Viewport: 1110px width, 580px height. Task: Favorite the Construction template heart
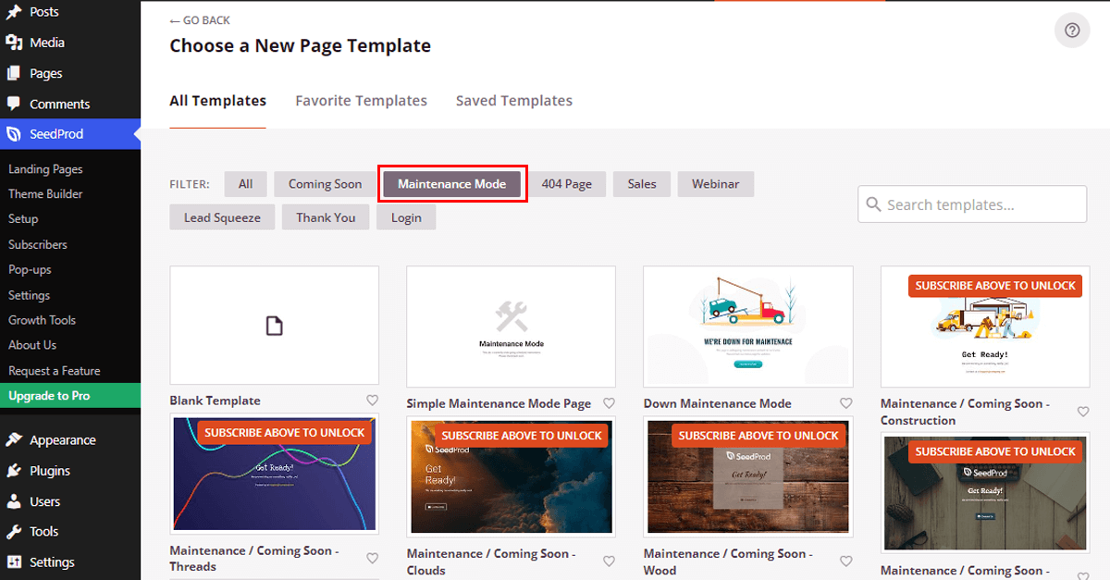pyautogui.click(x=1083, y=412)
